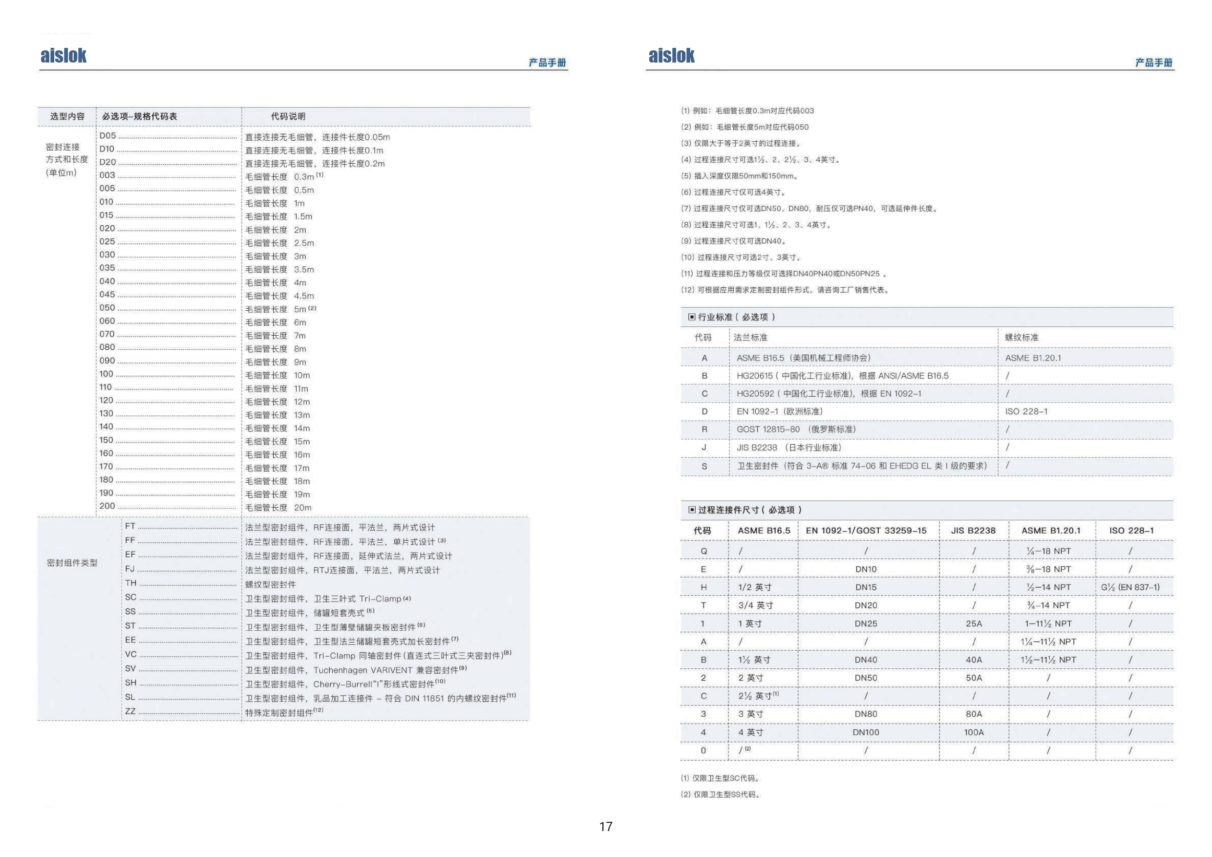Image resolution: width=1212 pixels, height=857 pixels.
Task: Click the ASME B1.20.1 thread standard cell
Action: pos(1033,358)
